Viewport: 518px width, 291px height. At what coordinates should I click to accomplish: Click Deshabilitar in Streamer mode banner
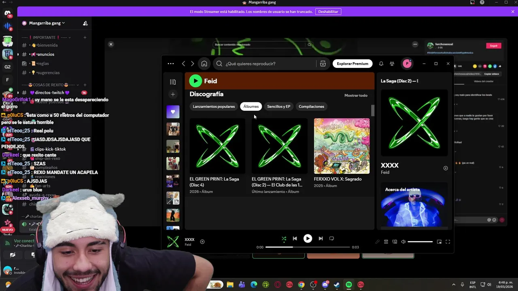(x=328, y=12)
